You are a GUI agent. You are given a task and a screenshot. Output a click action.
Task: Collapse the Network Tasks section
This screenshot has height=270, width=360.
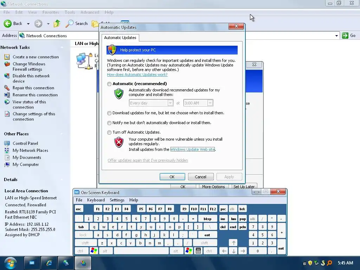(x=62, y=47)
